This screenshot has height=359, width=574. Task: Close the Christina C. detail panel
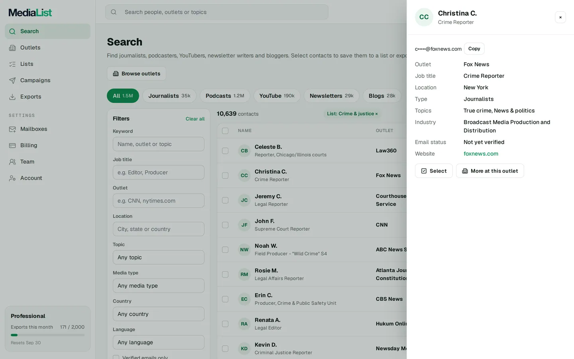coord(560,17)
